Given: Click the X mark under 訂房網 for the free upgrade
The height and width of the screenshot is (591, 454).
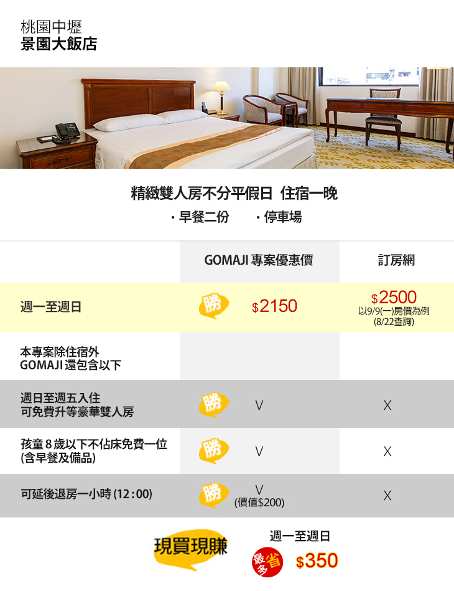Looking at the screenshot, I should 387,405.
